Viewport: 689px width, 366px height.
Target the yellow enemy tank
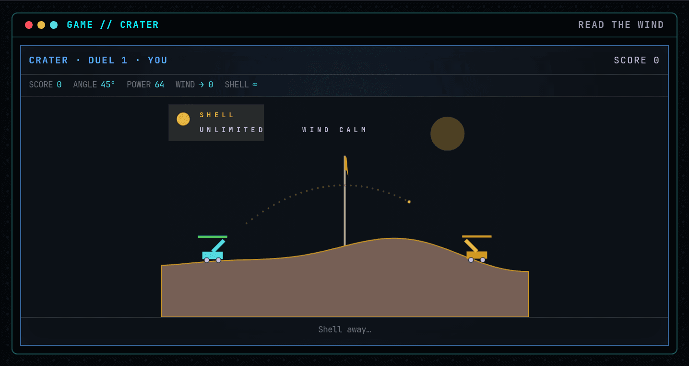476,251
